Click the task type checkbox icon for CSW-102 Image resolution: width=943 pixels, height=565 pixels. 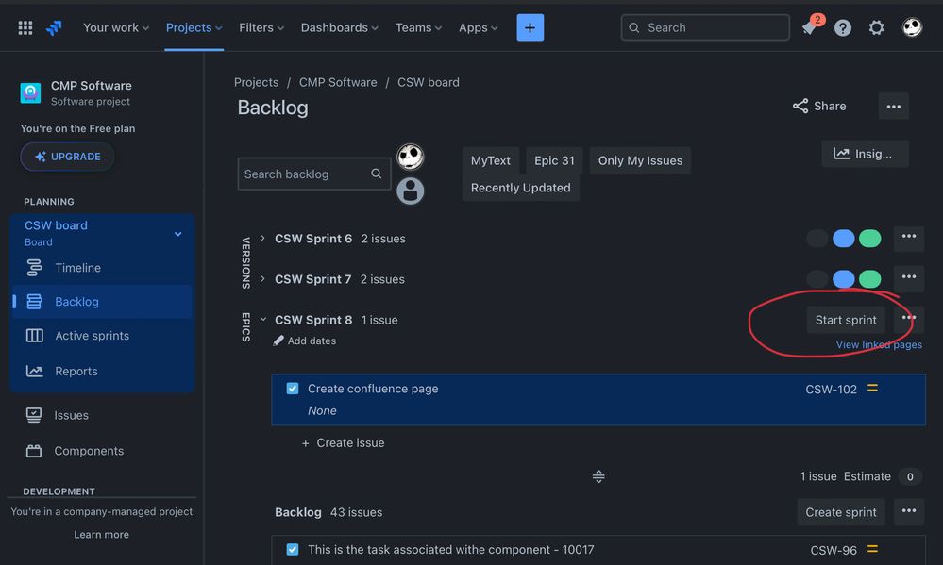293,389
